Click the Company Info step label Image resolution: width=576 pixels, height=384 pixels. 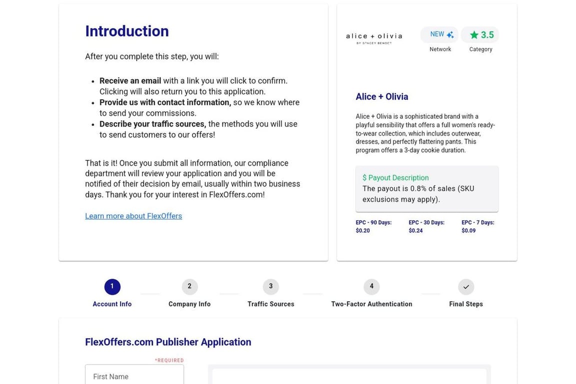(x=189, y=304)
